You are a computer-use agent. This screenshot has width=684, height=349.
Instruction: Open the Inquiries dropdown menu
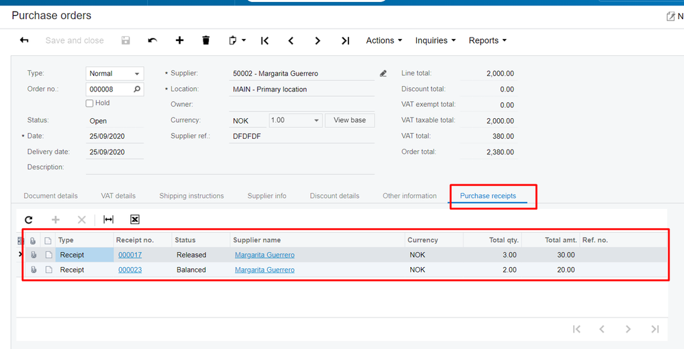(435, 41)
